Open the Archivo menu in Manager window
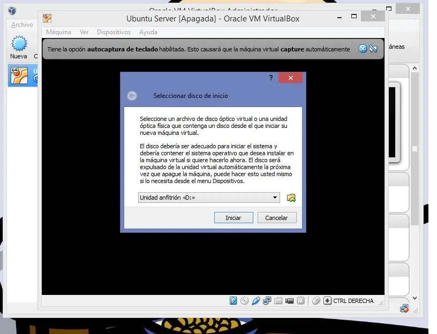 (x=22, y=25)
